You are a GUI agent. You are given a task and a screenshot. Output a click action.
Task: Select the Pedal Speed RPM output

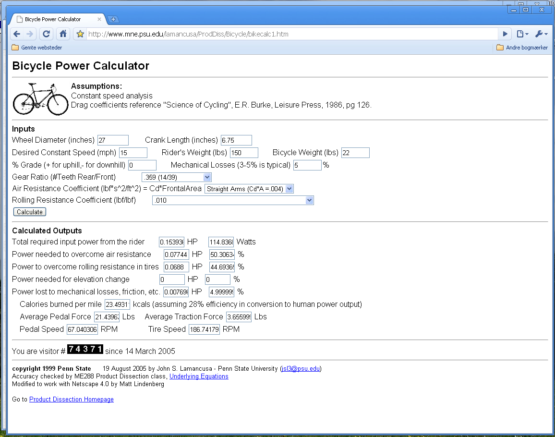click(82, 329)
